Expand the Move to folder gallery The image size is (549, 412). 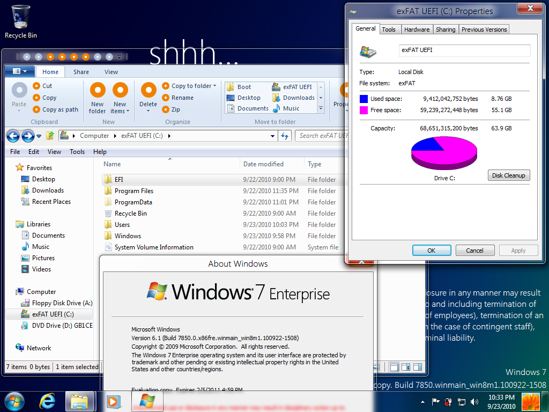321,108
